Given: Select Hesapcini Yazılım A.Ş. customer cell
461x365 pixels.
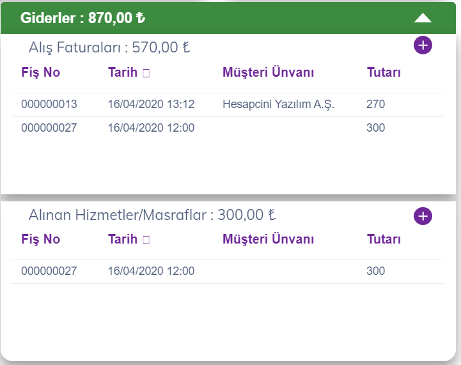Looking at the screenshot, I should [278, 104].
